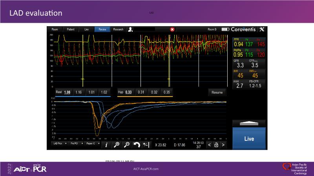
Task: Select the Rest 1.06 transit time value
Action: tap(68, 92)
